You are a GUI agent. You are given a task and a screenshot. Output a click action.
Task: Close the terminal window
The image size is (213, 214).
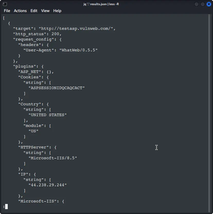click(208, 4)
